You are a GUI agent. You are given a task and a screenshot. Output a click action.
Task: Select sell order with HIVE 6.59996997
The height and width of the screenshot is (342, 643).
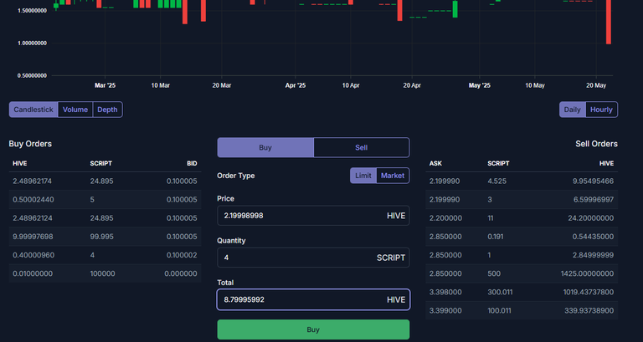(522, 200)
